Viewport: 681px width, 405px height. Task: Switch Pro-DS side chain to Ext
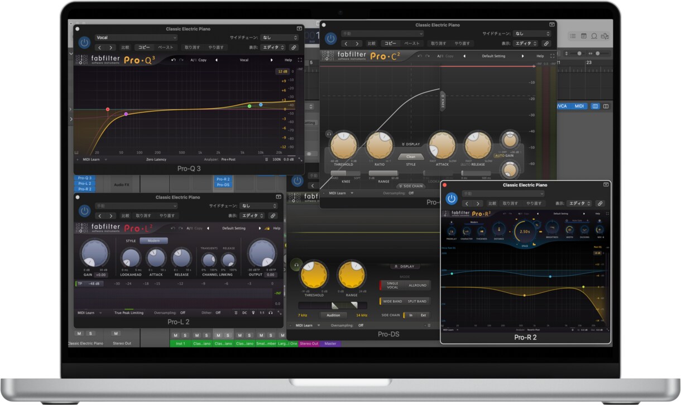tap(423, 315)
